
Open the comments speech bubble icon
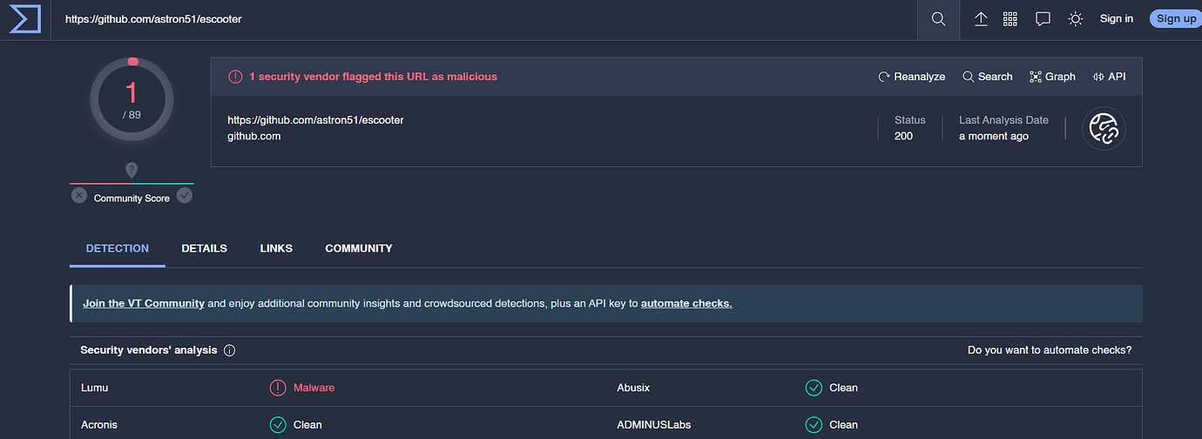[x=1043, y=19]
